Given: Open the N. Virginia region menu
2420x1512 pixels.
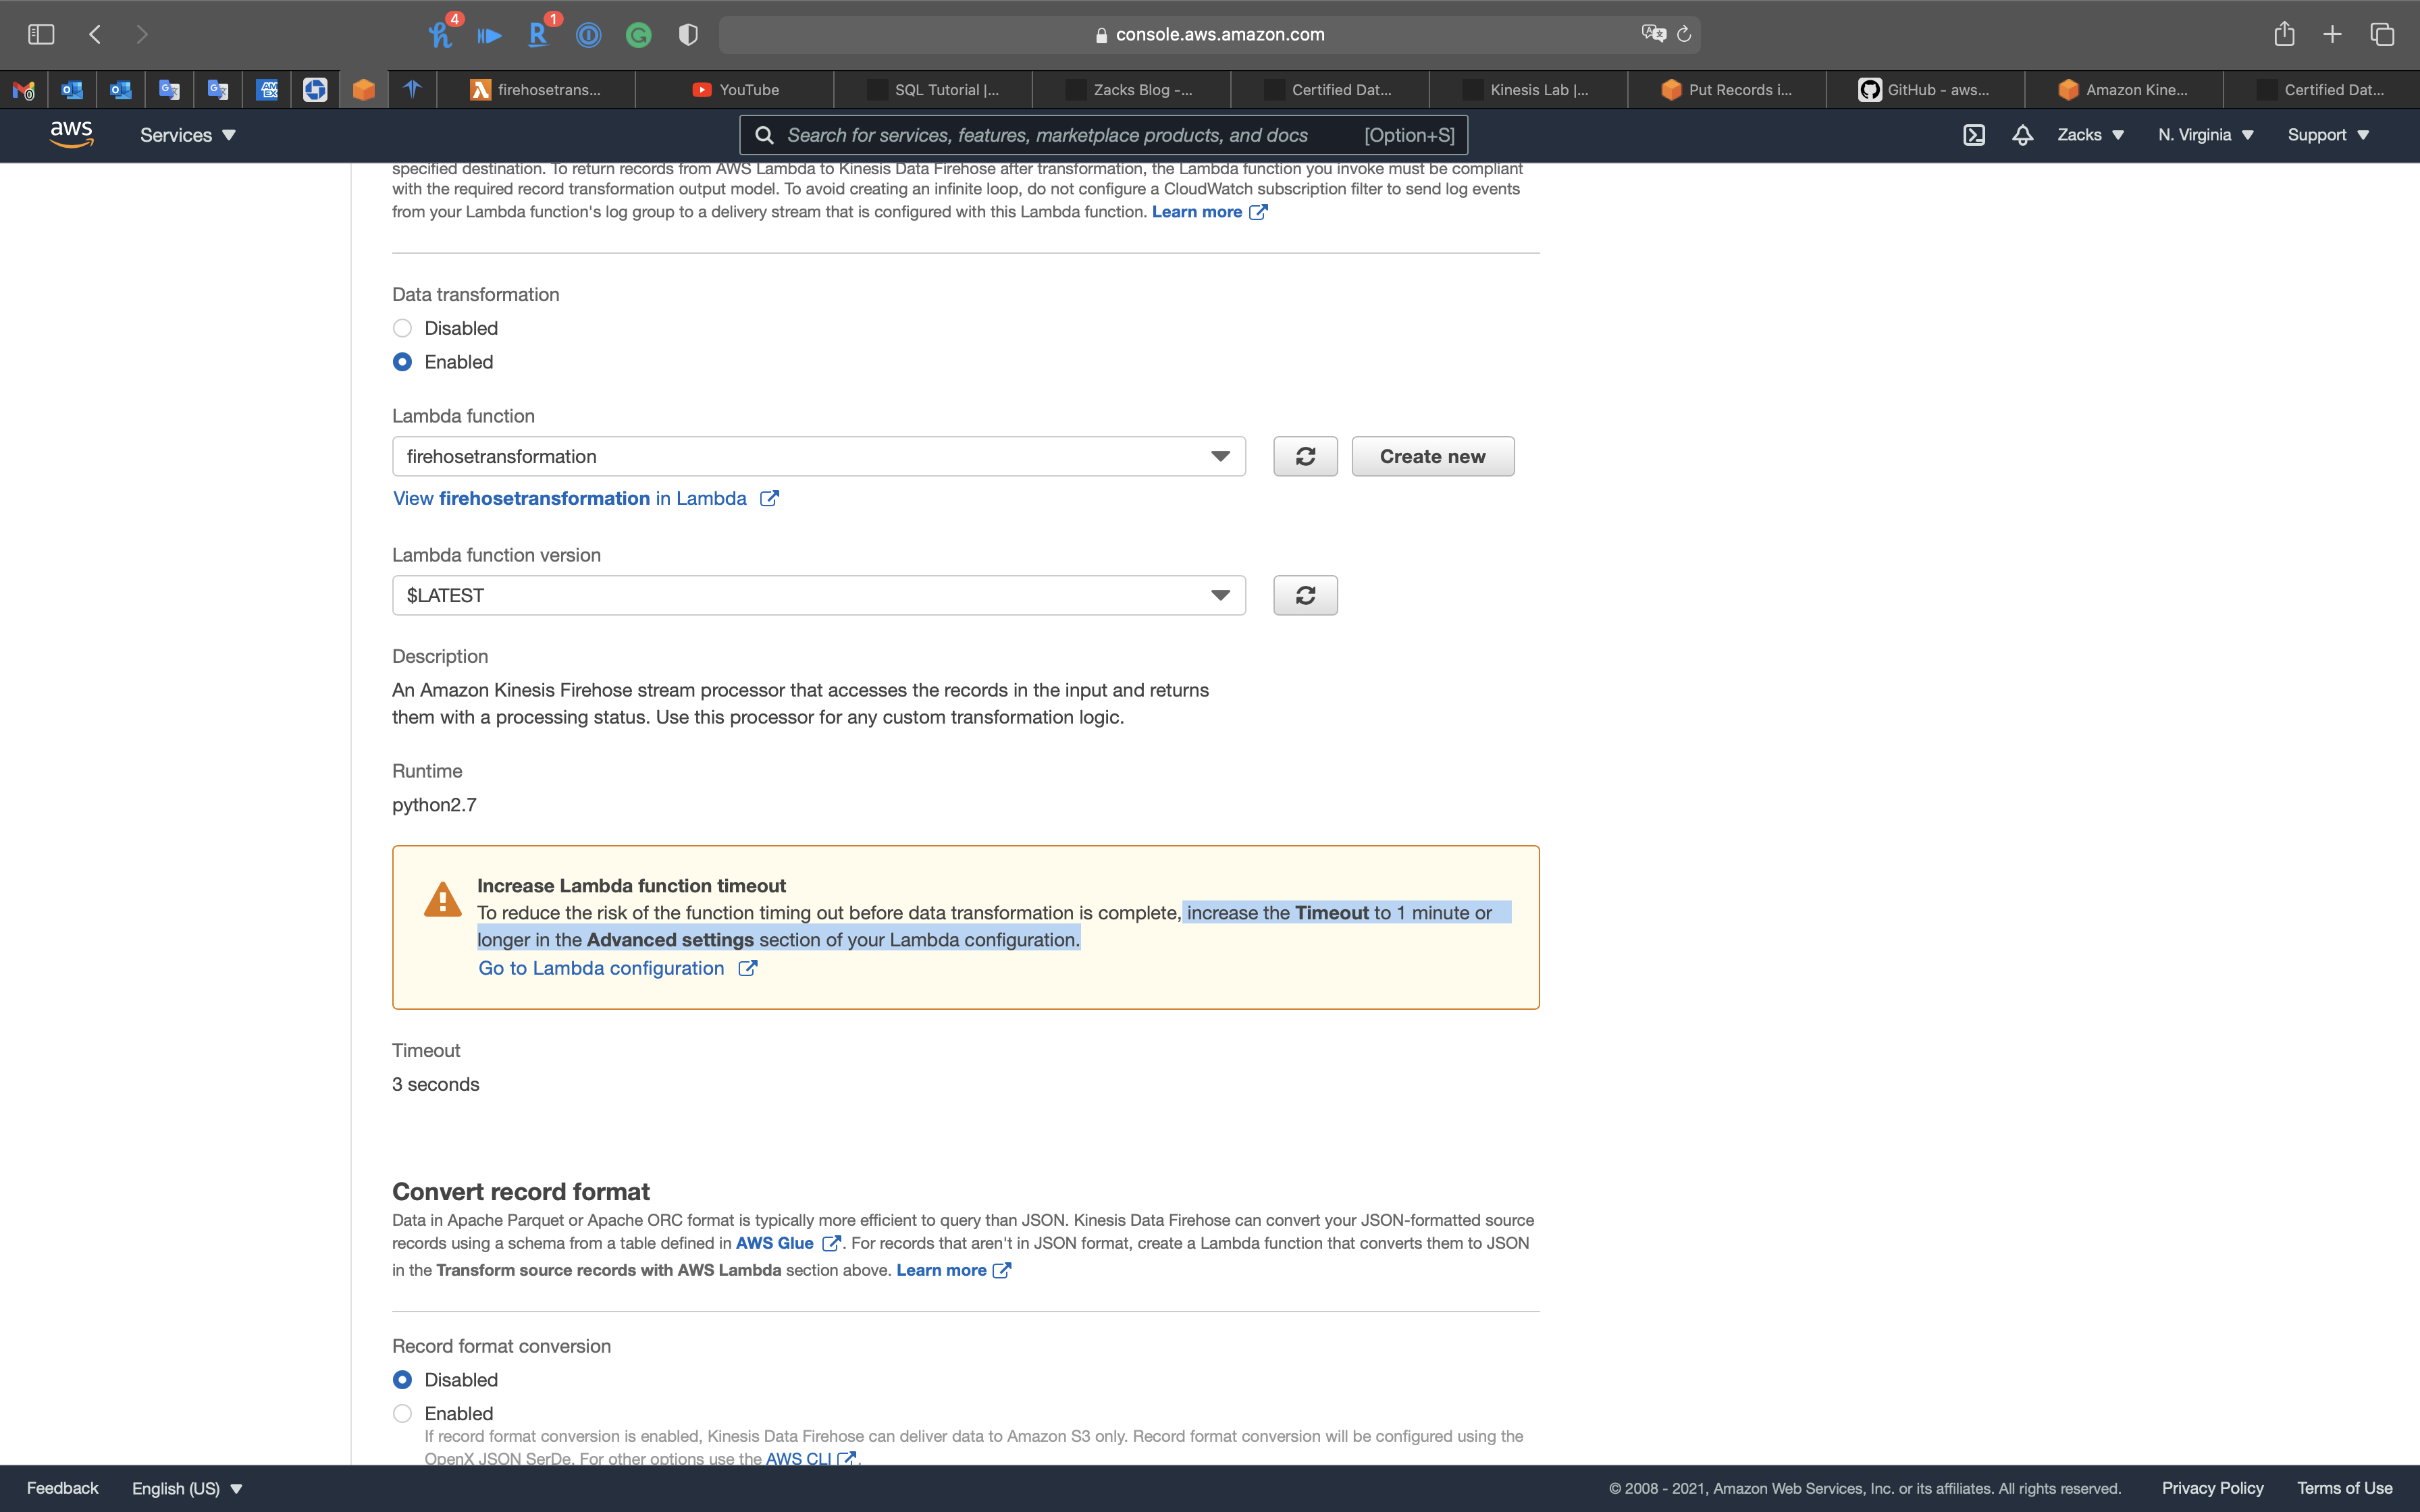Looking at the screenshot, I should tap(2204, 135).
